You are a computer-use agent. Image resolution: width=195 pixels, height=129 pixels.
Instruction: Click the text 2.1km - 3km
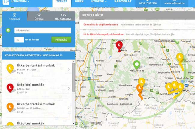pyautogui.click(x=24, y=89)
